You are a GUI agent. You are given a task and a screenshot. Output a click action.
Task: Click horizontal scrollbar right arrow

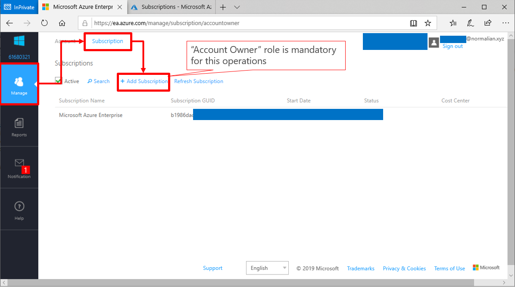point(504,282)
